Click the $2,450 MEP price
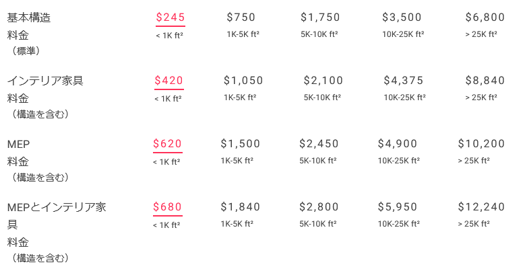This screenshot has width=523, height=273. click(x=319, y=144)
